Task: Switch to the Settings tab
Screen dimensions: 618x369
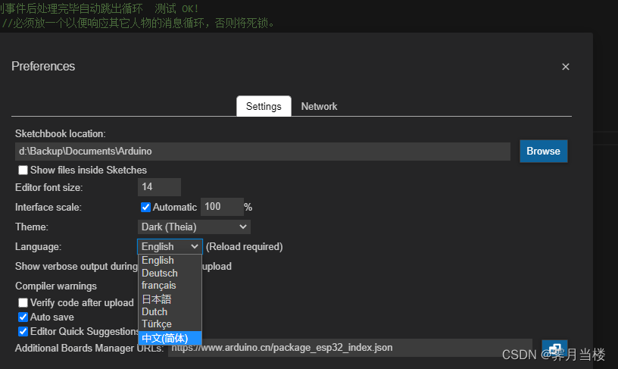Action: pyautogui.click(x=264, y=106)
